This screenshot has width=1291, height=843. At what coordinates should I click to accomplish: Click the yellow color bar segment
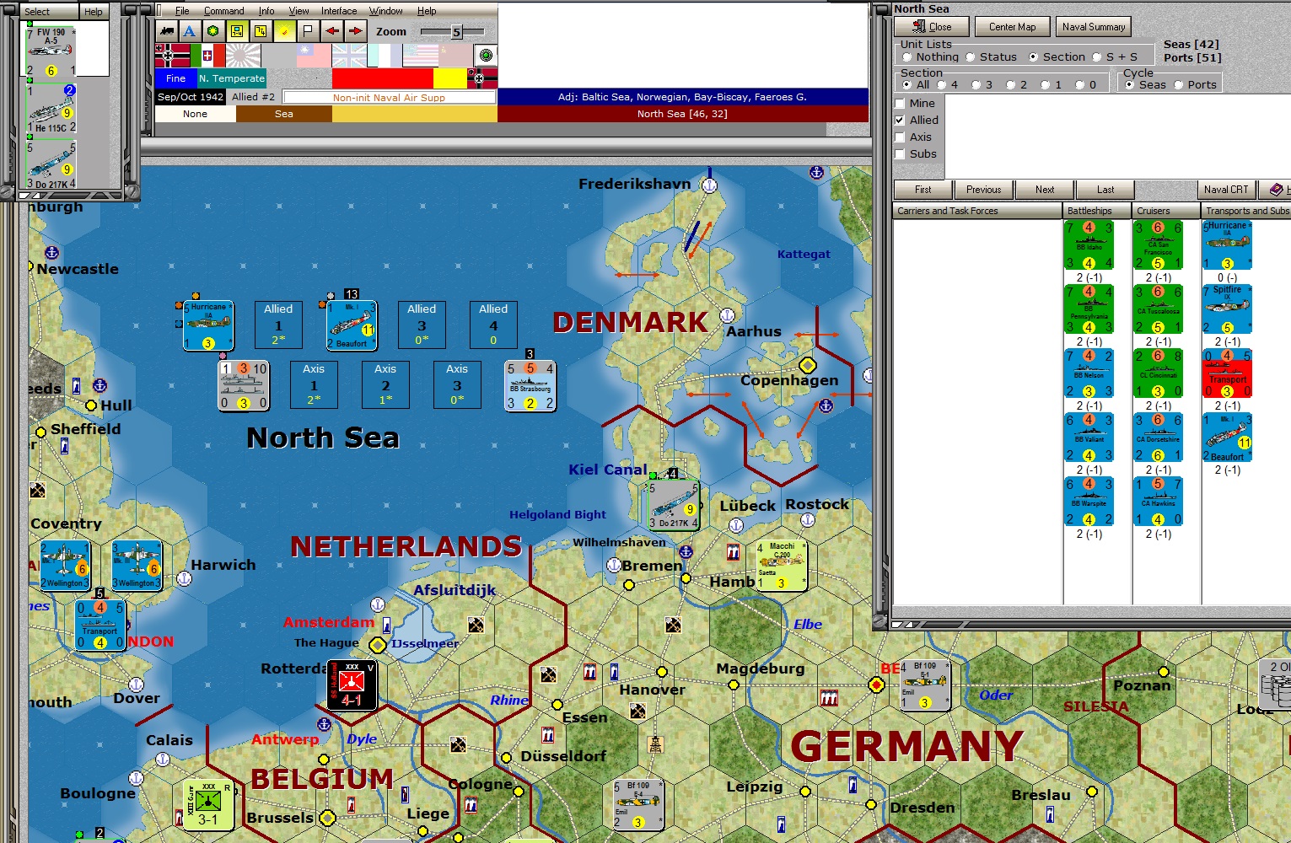[450, 78]
